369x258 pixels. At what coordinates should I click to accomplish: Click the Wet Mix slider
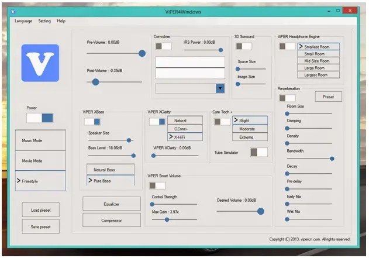[x=309, y=219]
